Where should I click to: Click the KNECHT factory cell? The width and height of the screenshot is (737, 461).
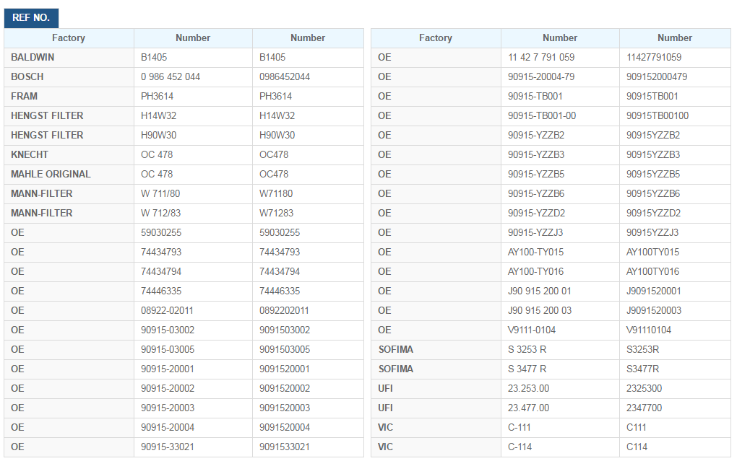pos(69,155)
